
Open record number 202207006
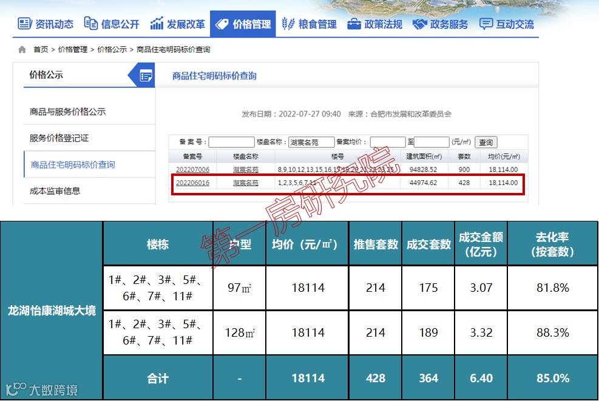click(x=192, y=169)
